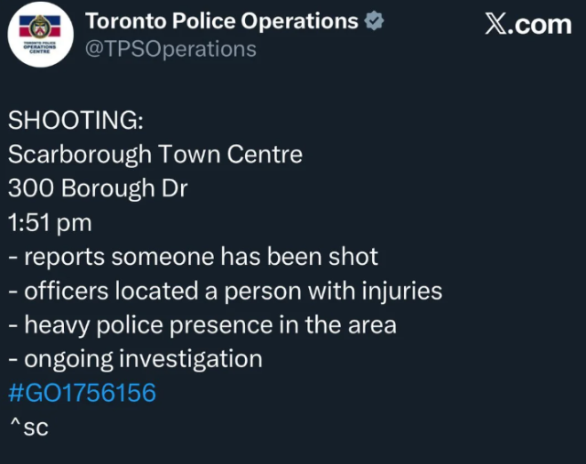Click the Toronto Police Operations profile picture
Image resolution: width=586 pixels, height=464 pixels.
[37, 37]
